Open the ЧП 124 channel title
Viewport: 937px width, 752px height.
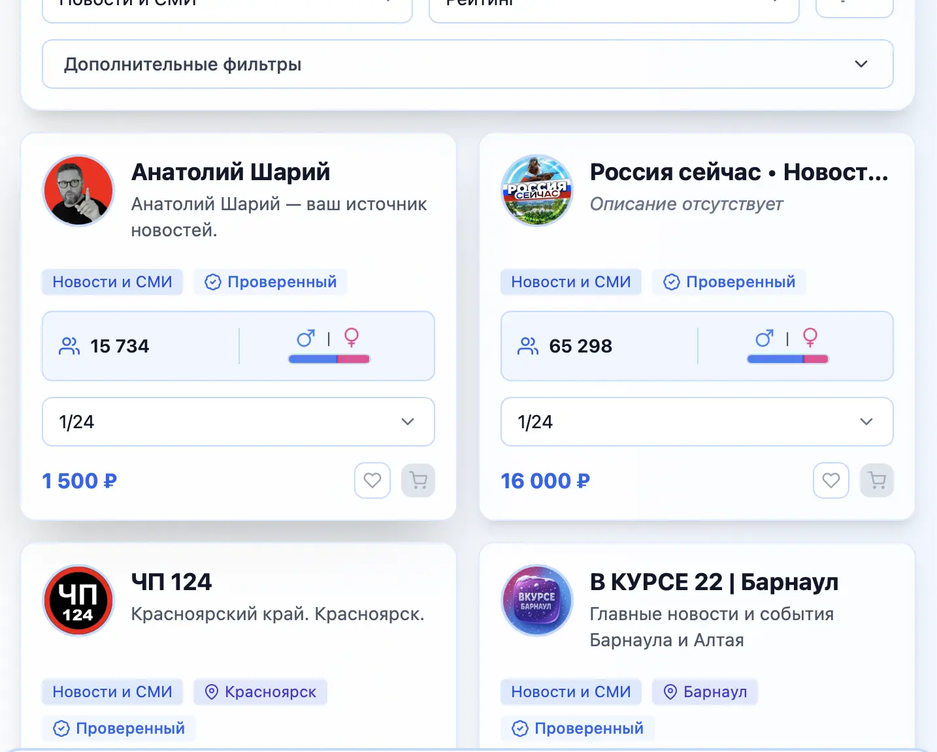tap(172, 582)
